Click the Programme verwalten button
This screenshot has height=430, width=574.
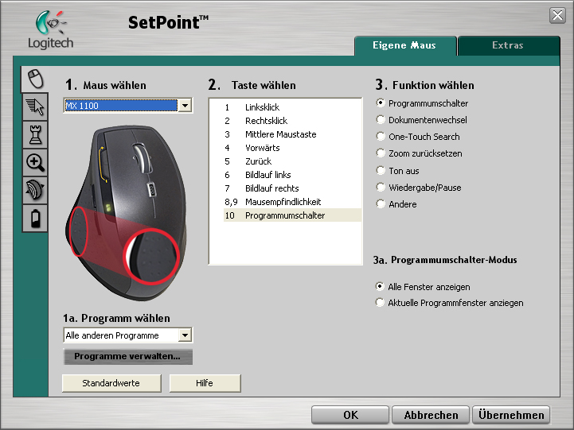point(127,357)
